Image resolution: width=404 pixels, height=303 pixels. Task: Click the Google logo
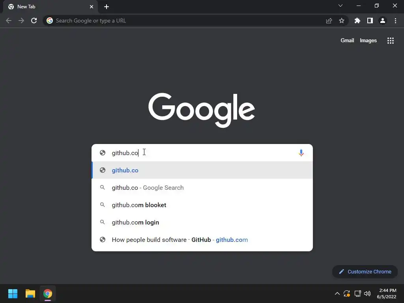[x=202, y=110]
